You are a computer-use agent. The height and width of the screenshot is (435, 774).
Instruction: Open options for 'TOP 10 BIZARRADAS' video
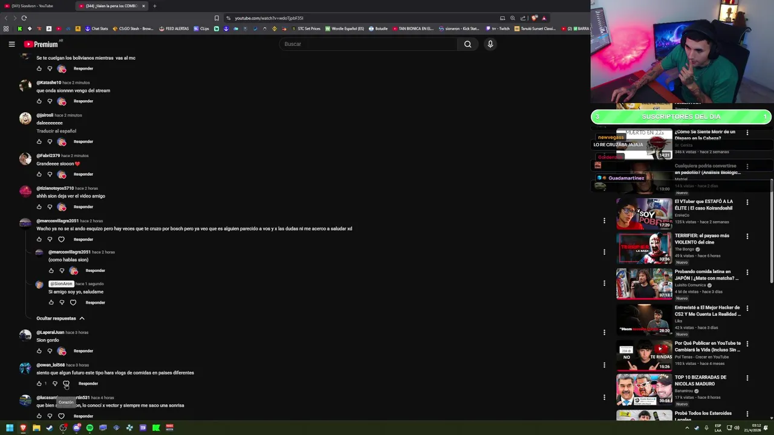747,378
